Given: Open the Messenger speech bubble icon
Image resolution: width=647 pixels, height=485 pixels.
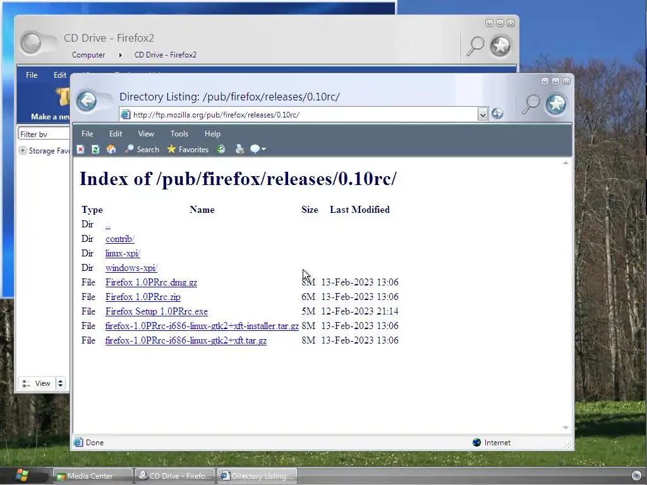Looking at the screenshot, I should 255,149.
